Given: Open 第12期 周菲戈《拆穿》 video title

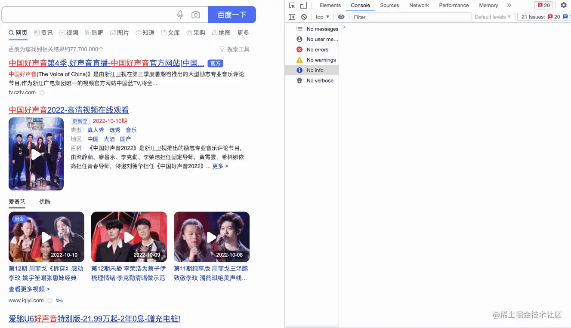Looking at the screenshot, I should pos(46,273).
